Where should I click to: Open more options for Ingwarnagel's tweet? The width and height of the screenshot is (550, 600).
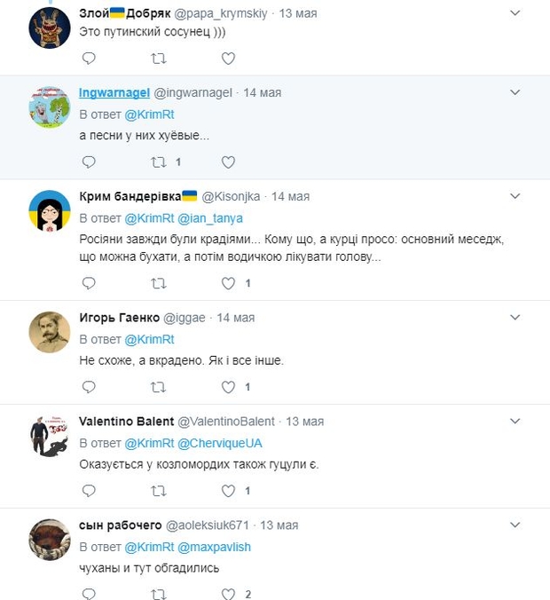(515, 92)
